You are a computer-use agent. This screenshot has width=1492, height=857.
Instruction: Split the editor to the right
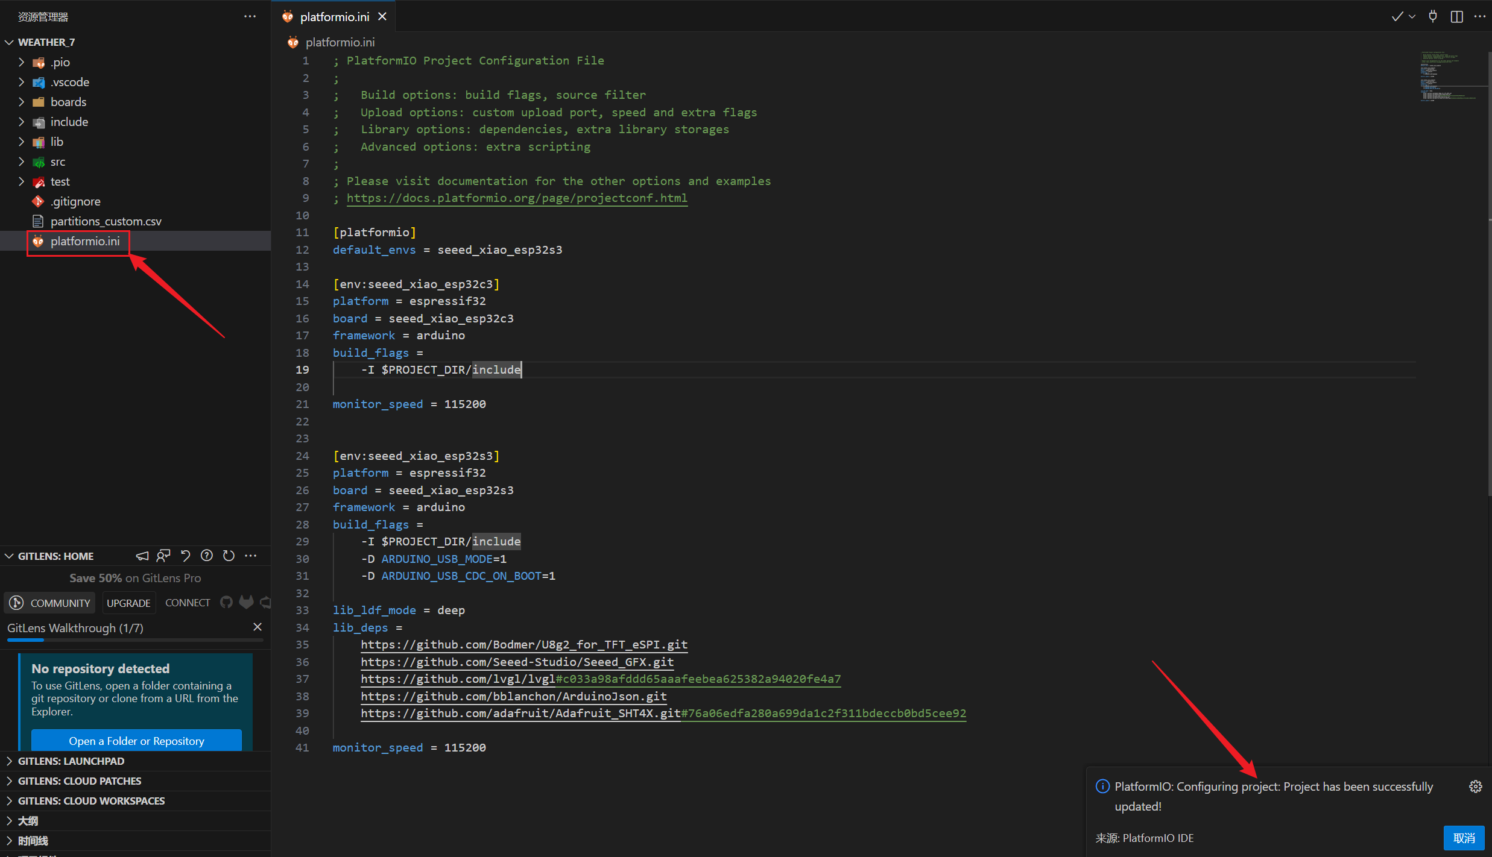[1456, 16]
